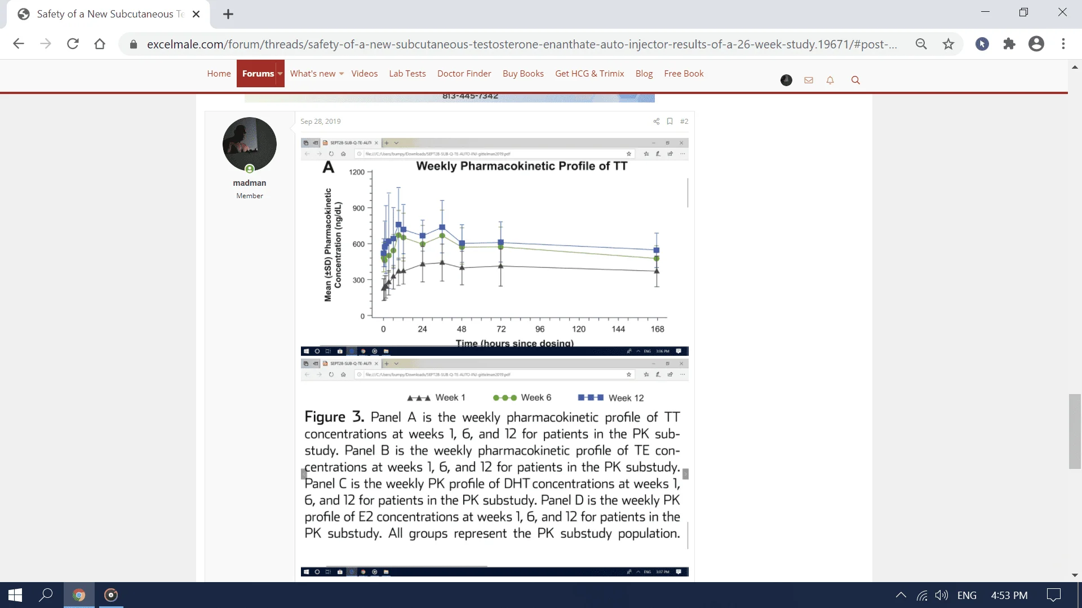
Task: Open the inbox envelope icon
Action: (x=809, y=81)
